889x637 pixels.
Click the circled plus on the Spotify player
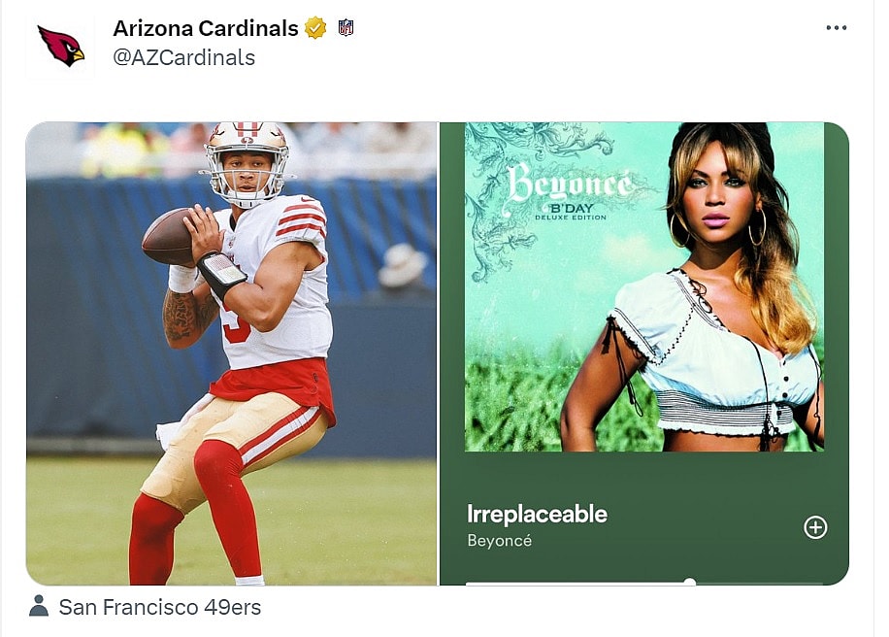(x=816, y=526)
